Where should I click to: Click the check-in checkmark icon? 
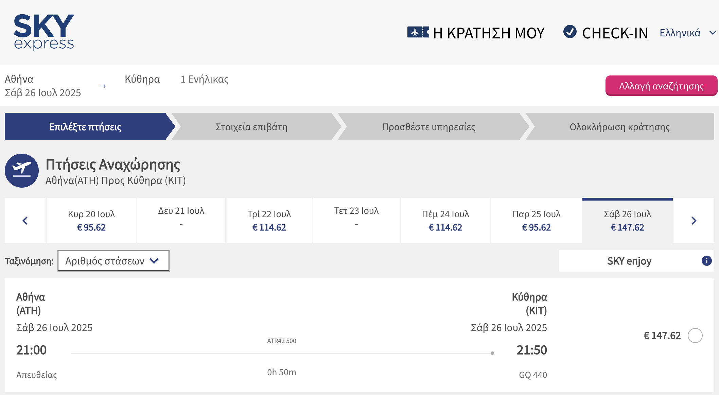click(x=570, y=32)
